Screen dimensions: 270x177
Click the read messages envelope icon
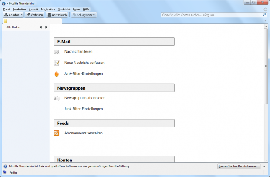coord(57,52)
